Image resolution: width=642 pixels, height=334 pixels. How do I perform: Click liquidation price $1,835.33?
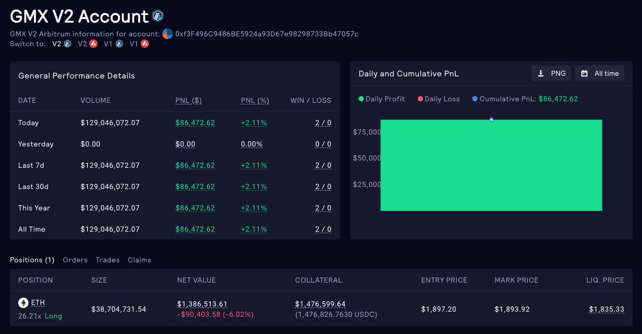pyautogui.click(x=607, y=309)
